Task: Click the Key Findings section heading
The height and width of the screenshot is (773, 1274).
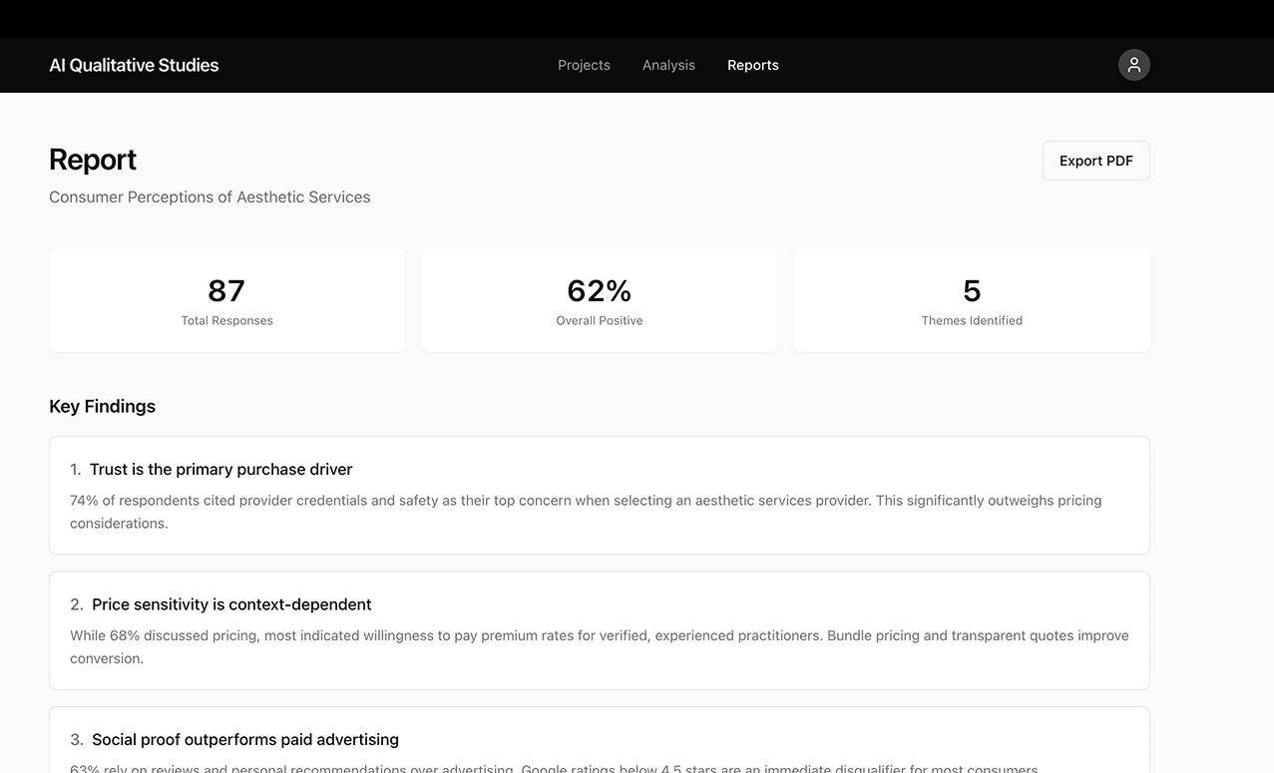Action: pyautogui.click(x=103, y=406)
